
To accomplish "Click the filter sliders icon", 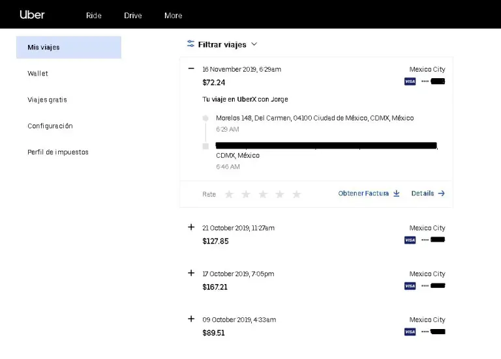I will pos(190,44).
